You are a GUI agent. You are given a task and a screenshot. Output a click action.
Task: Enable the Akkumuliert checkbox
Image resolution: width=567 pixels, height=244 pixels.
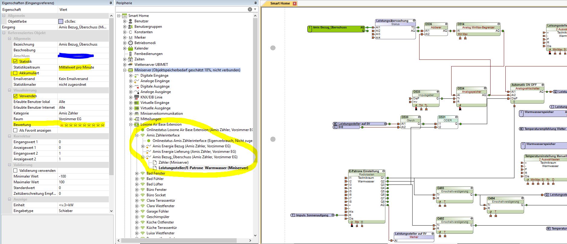(15, 73)
